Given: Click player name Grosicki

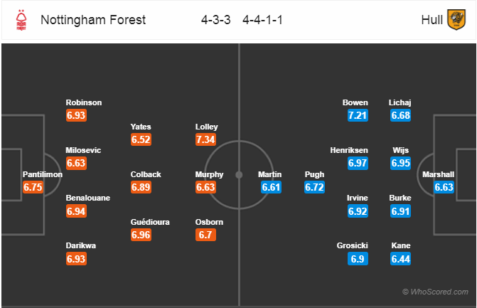Looking at the screenshot, I should click(x=353, y=245).
